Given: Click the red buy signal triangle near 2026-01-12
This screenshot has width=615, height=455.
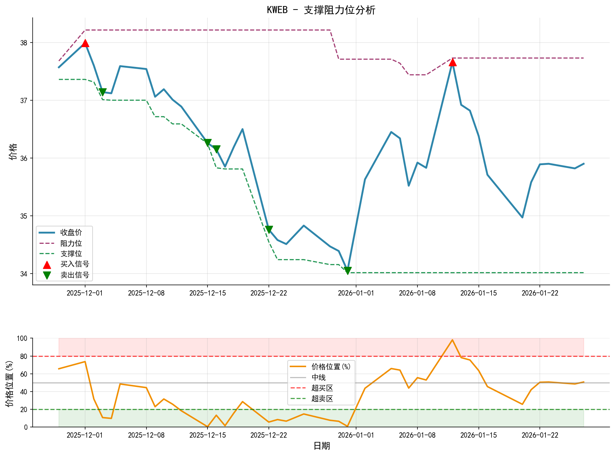Looking at the screenshot, I should point(453,62).
